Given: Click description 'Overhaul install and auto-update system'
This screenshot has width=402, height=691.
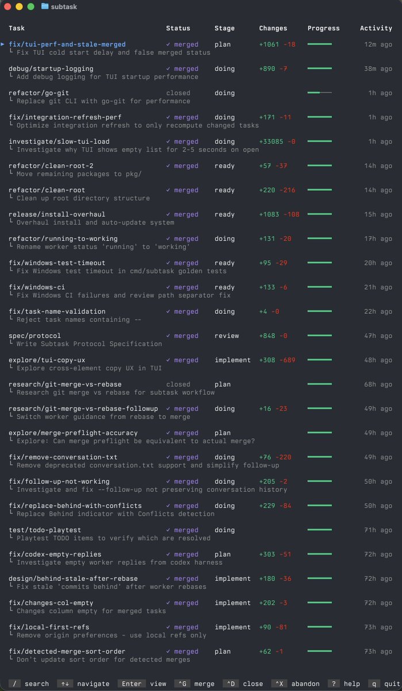Looking at the screenshot, I should pyautogui.click(x=95, y=222).
